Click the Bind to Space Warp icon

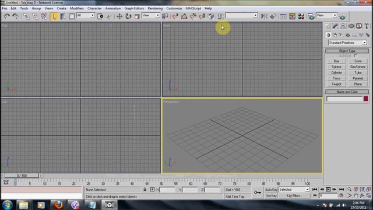pos(44,16)
